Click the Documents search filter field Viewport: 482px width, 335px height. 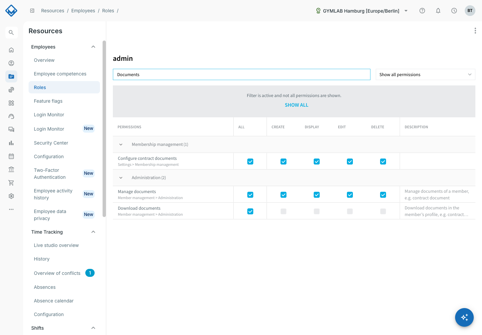(x=242, y=74)
